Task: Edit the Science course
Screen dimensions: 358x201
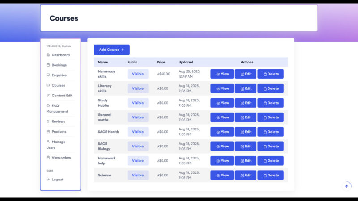Action: point(245,175)
